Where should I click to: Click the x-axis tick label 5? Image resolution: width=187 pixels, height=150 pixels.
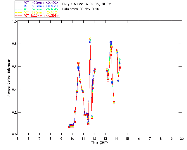[x=18, y=138]
